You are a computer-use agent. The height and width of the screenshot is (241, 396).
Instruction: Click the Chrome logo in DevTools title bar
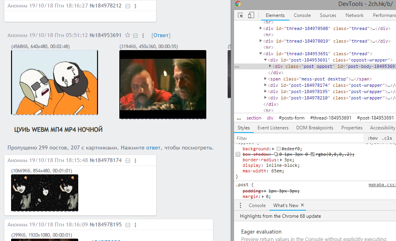click(x=238, y=4)
